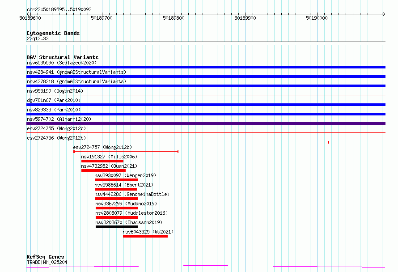This screenshot has height=272, width=398.
Task: Select nsv829333 (Park2010) label
Action: [54, 110]
